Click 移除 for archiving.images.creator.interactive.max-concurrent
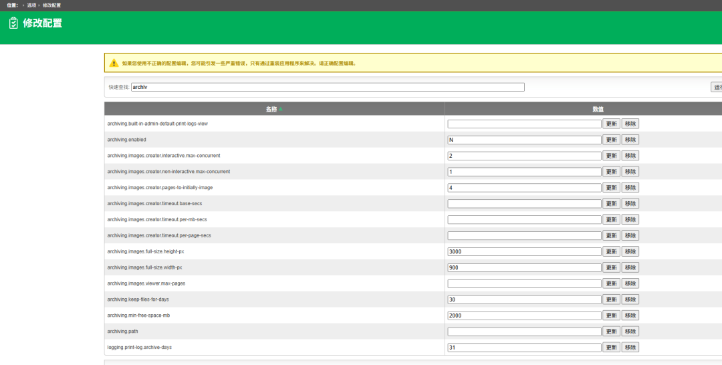 (x=630, y=156)
